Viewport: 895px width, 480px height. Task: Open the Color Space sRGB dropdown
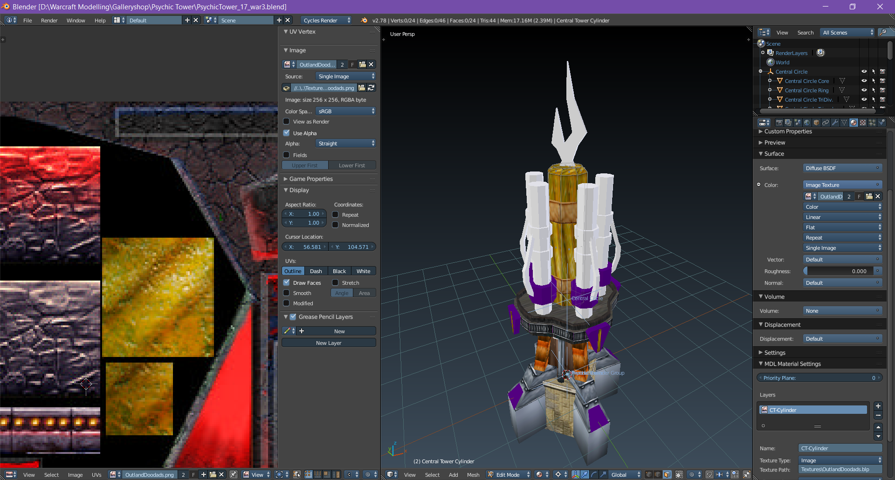tap(346, 111)
